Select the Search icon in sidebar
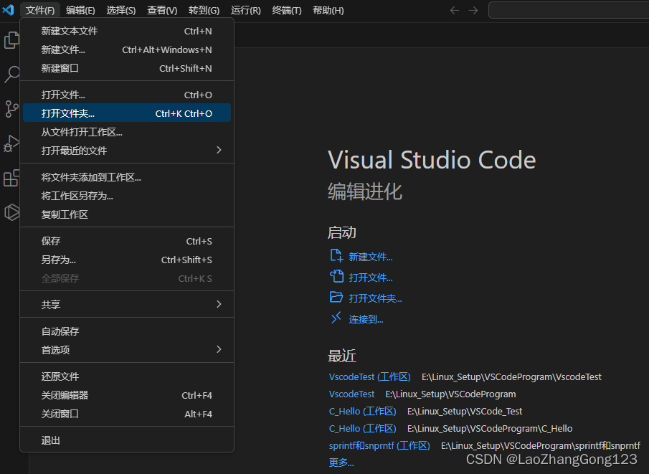 (x=11, y=75)
